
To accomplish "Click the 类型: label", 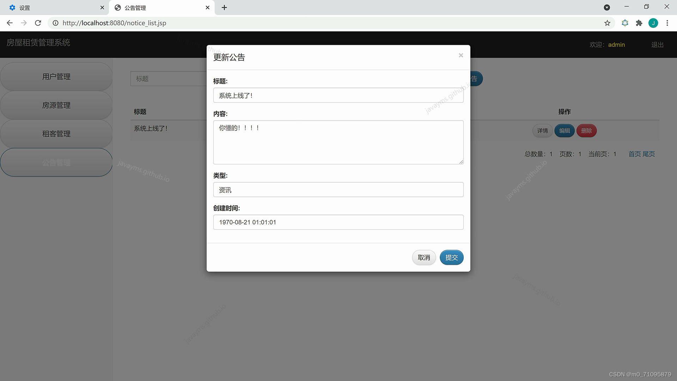I will click(x=220, y=175).
